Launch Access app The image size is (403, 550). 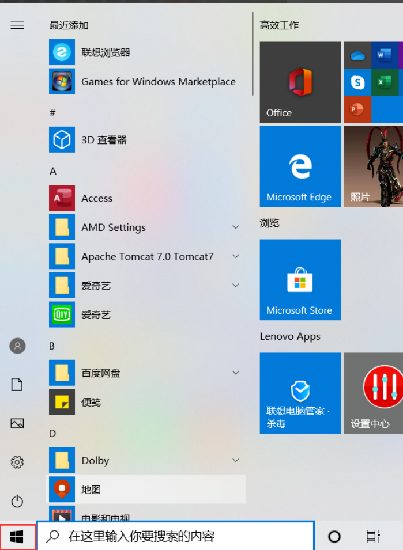click(x=146, y=198)
